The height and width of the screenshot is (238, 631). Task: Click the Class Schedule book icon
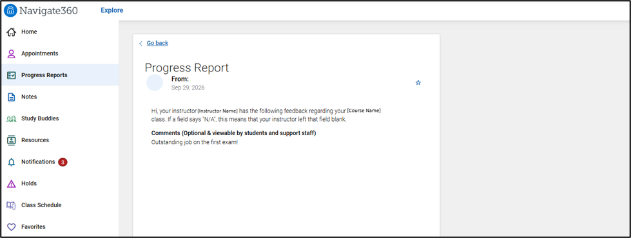click(x=11, y=205)
